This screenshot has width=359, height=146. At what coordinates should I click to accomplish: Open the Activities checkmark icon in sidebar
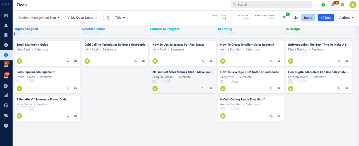coord(6,45)
